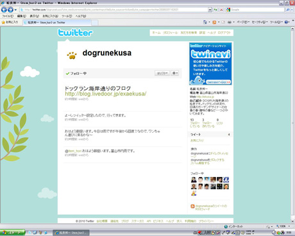Click the Twitter logo

pos(75,33)
